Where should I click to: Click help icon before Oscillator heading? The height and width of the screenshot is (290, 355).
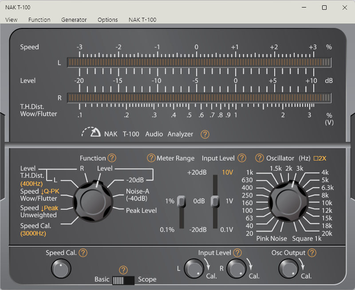[x=260, y=158]
